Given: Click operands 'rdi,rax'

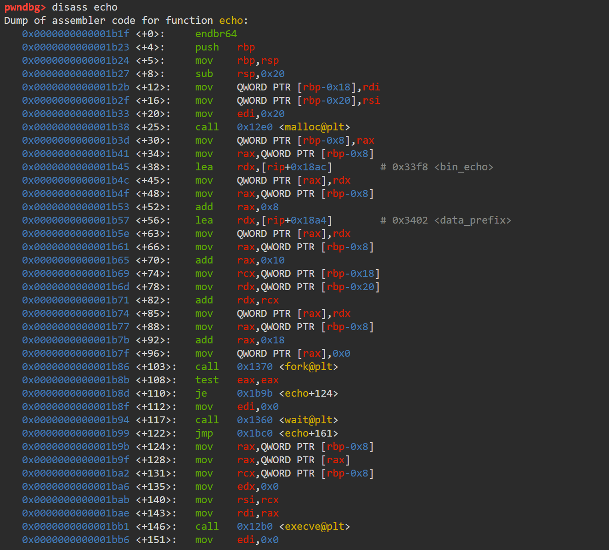Looking at the screenshot, I should (x=258, y=513).
